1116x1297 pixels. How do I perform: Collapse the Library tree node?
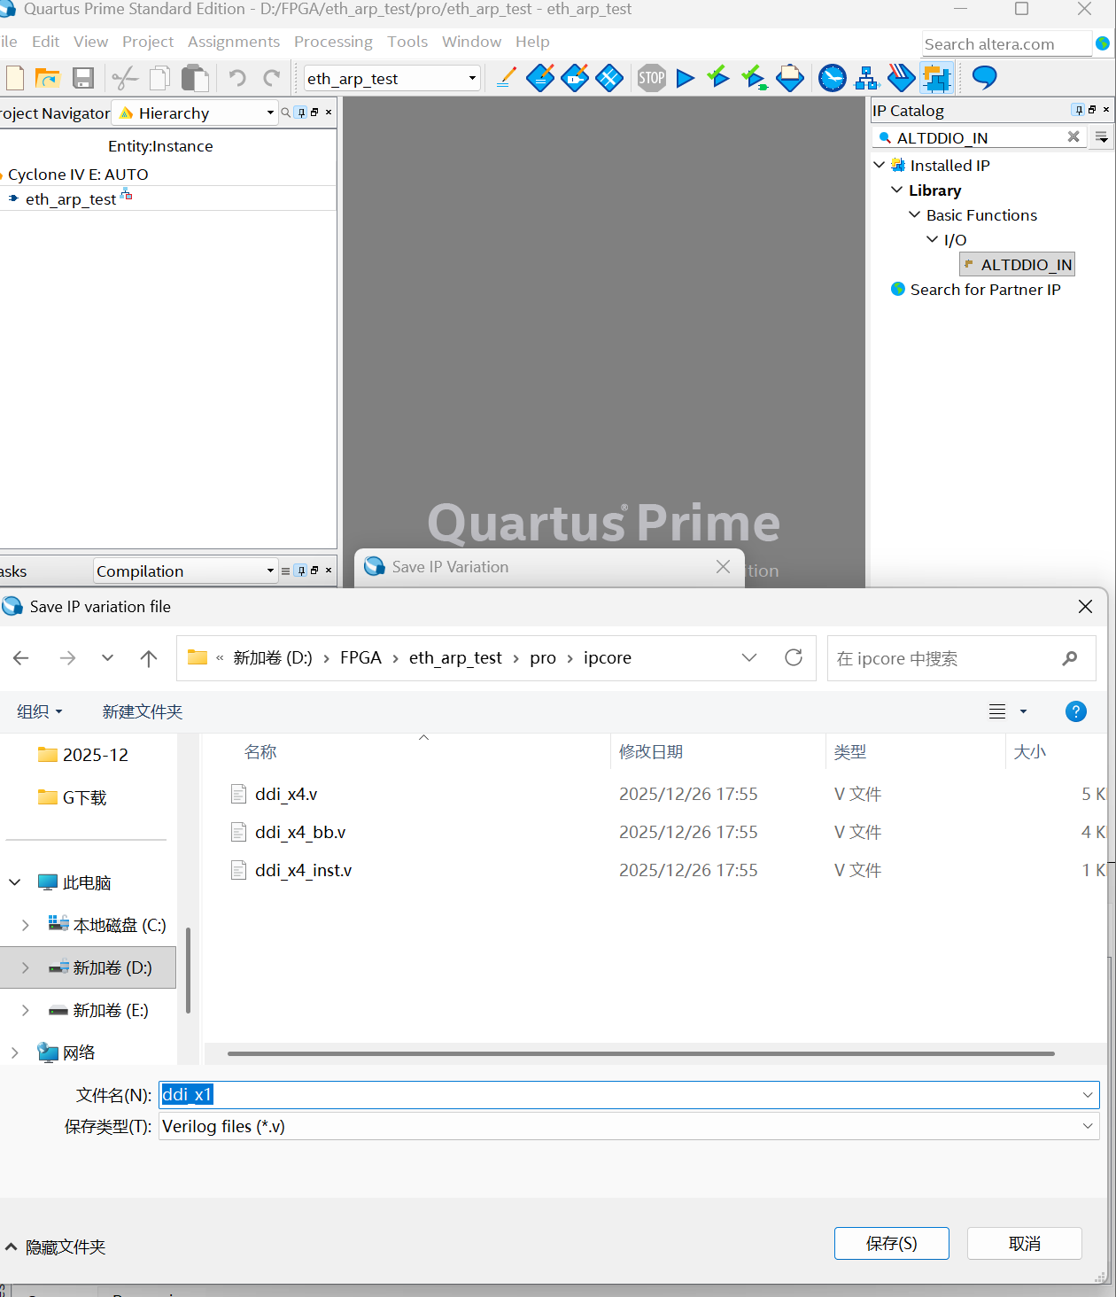click(897, 190)
